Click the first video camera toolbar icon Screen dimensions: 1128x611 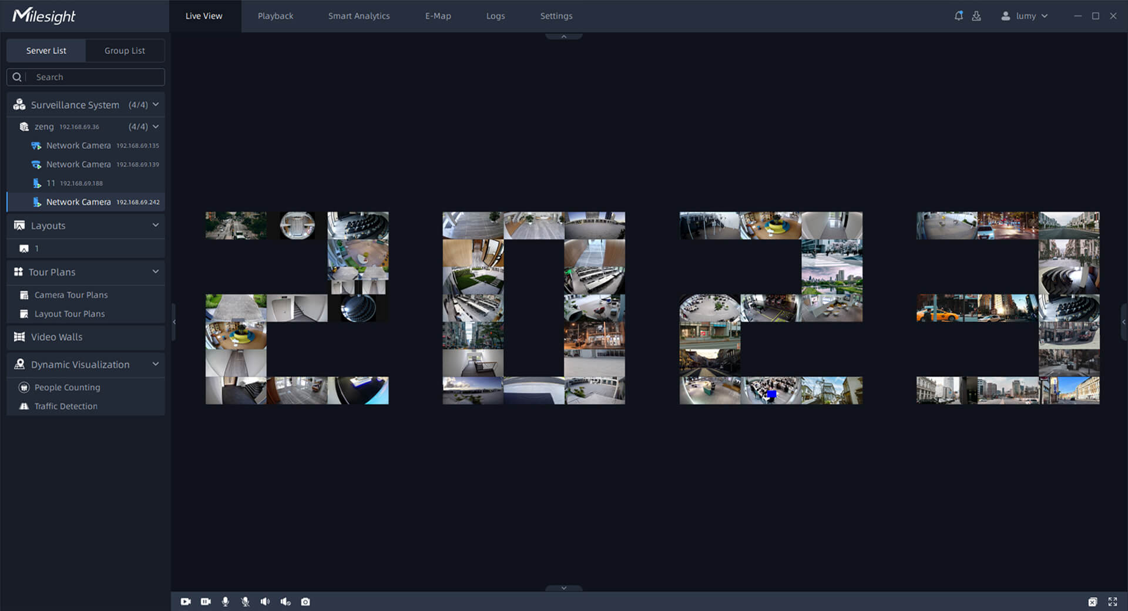coord(186,602)
